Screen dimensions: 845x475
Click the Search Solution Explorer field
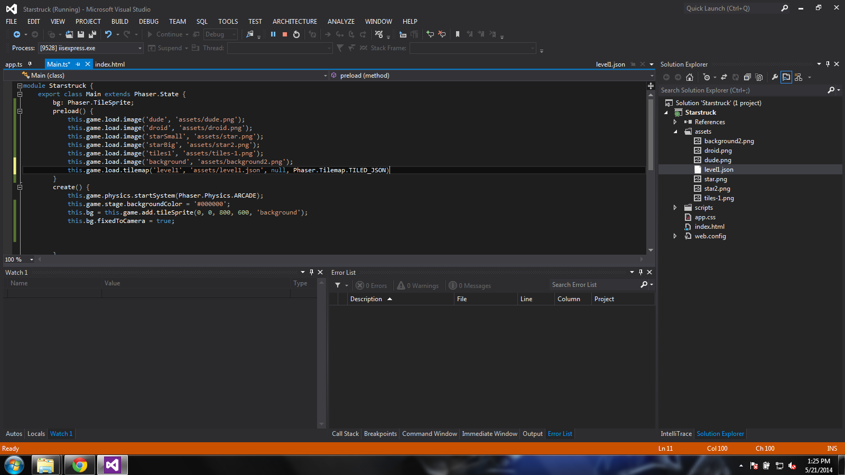pos(742,90)
